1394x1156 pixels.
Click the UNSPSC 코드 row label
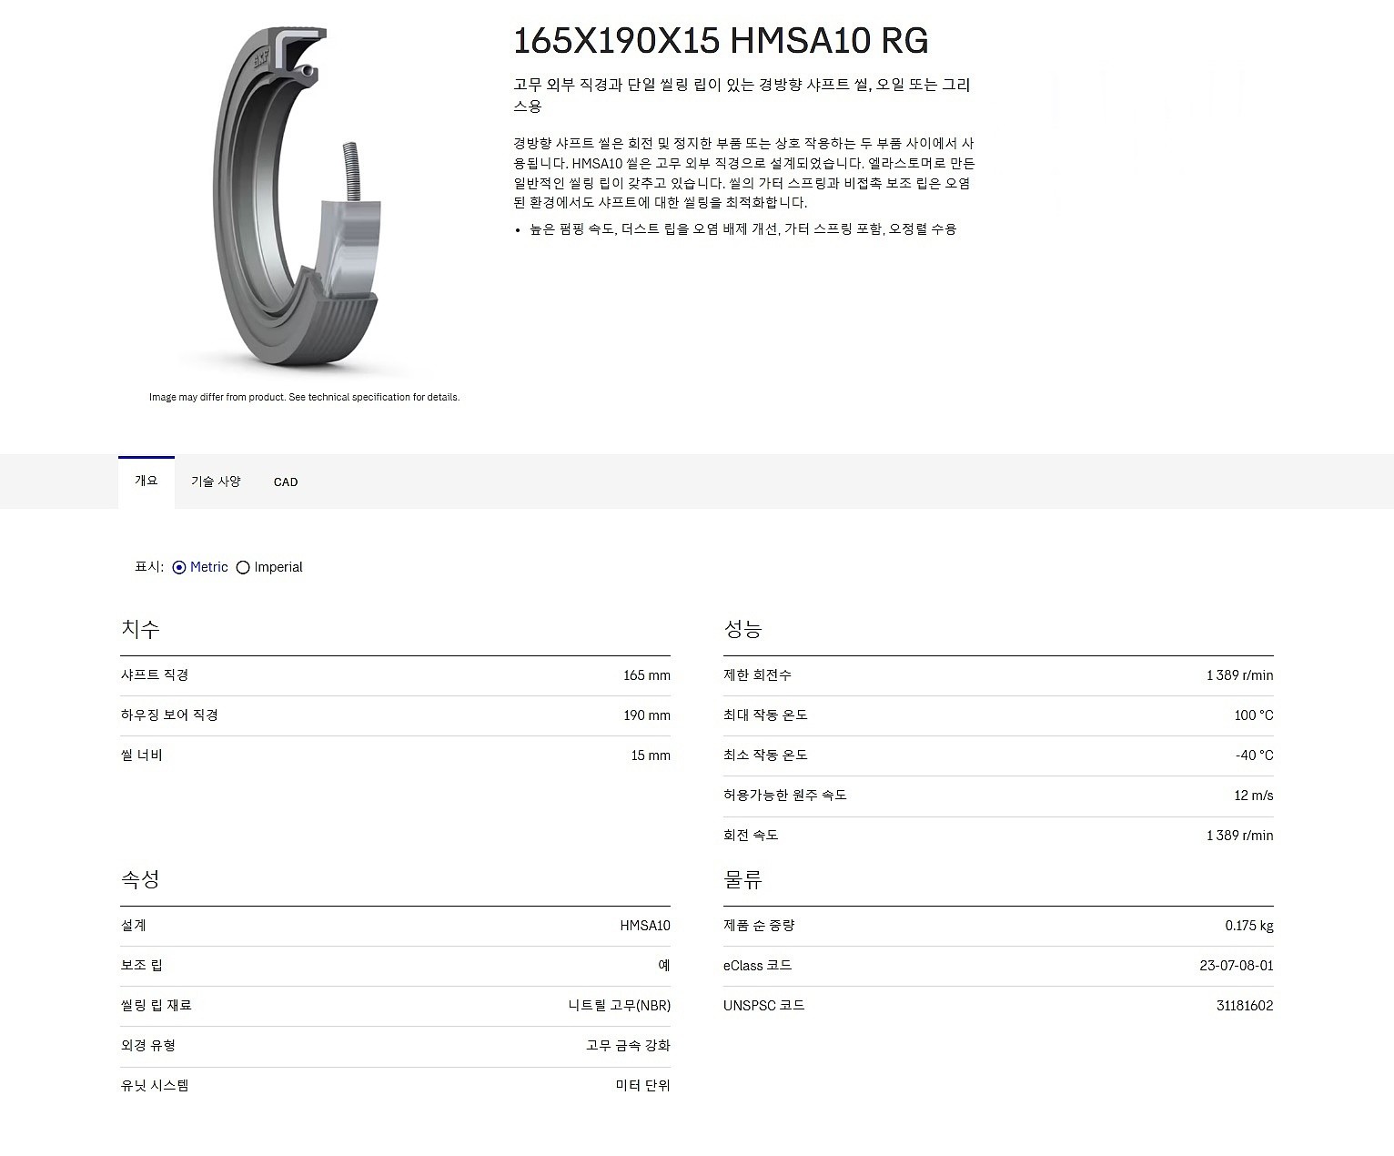764,1006
